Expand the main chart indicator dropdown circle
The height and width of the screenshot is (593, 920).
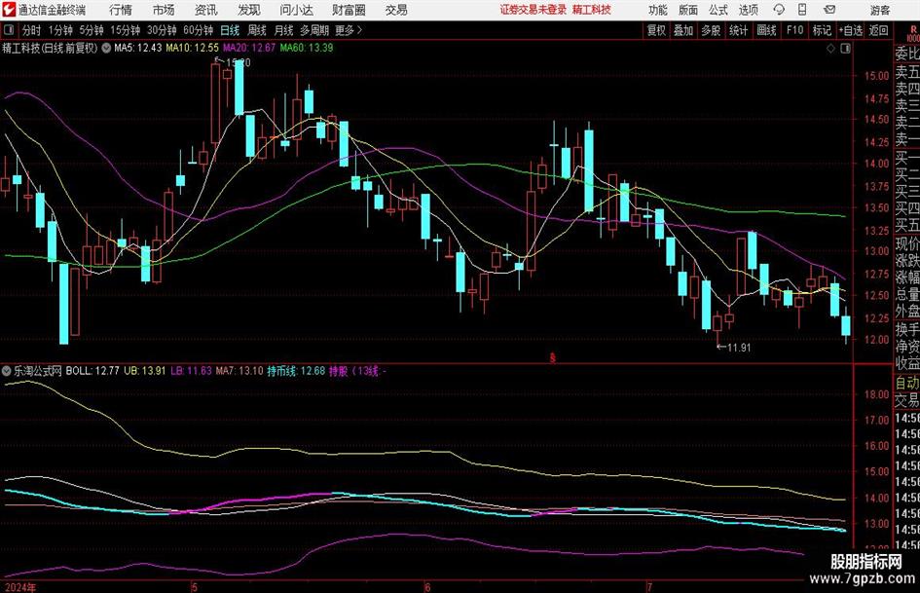coord(106,48)
